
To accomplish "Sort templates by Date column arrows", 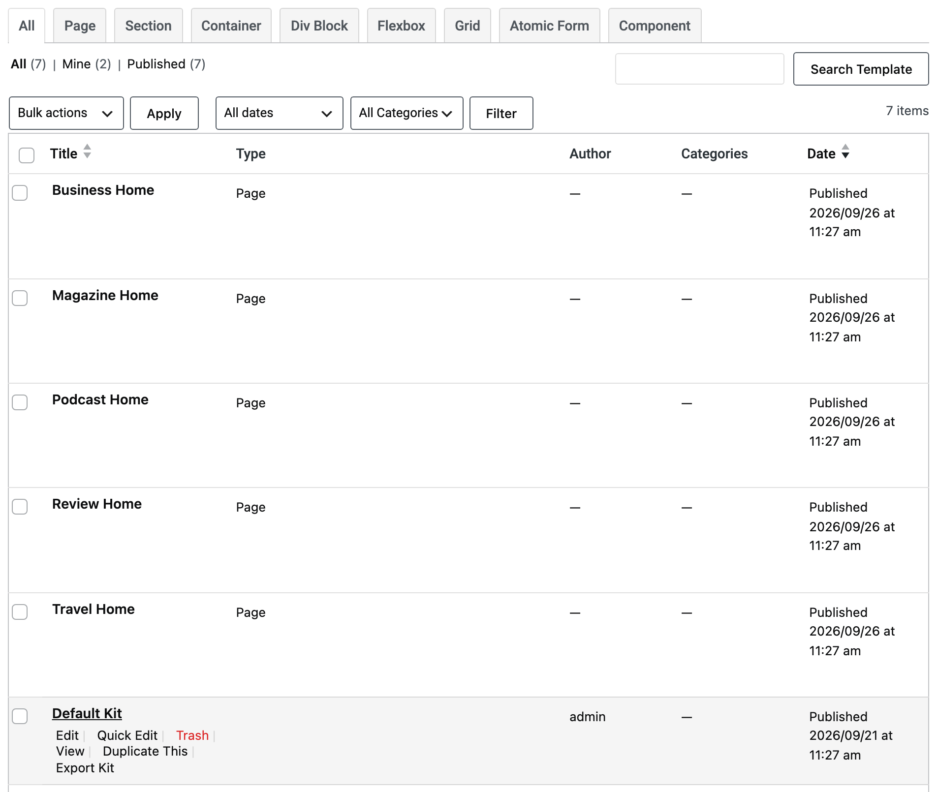I will point(845,152).
